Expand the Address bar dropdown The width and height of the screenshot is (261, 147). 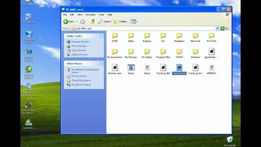(x=217, y=29)
